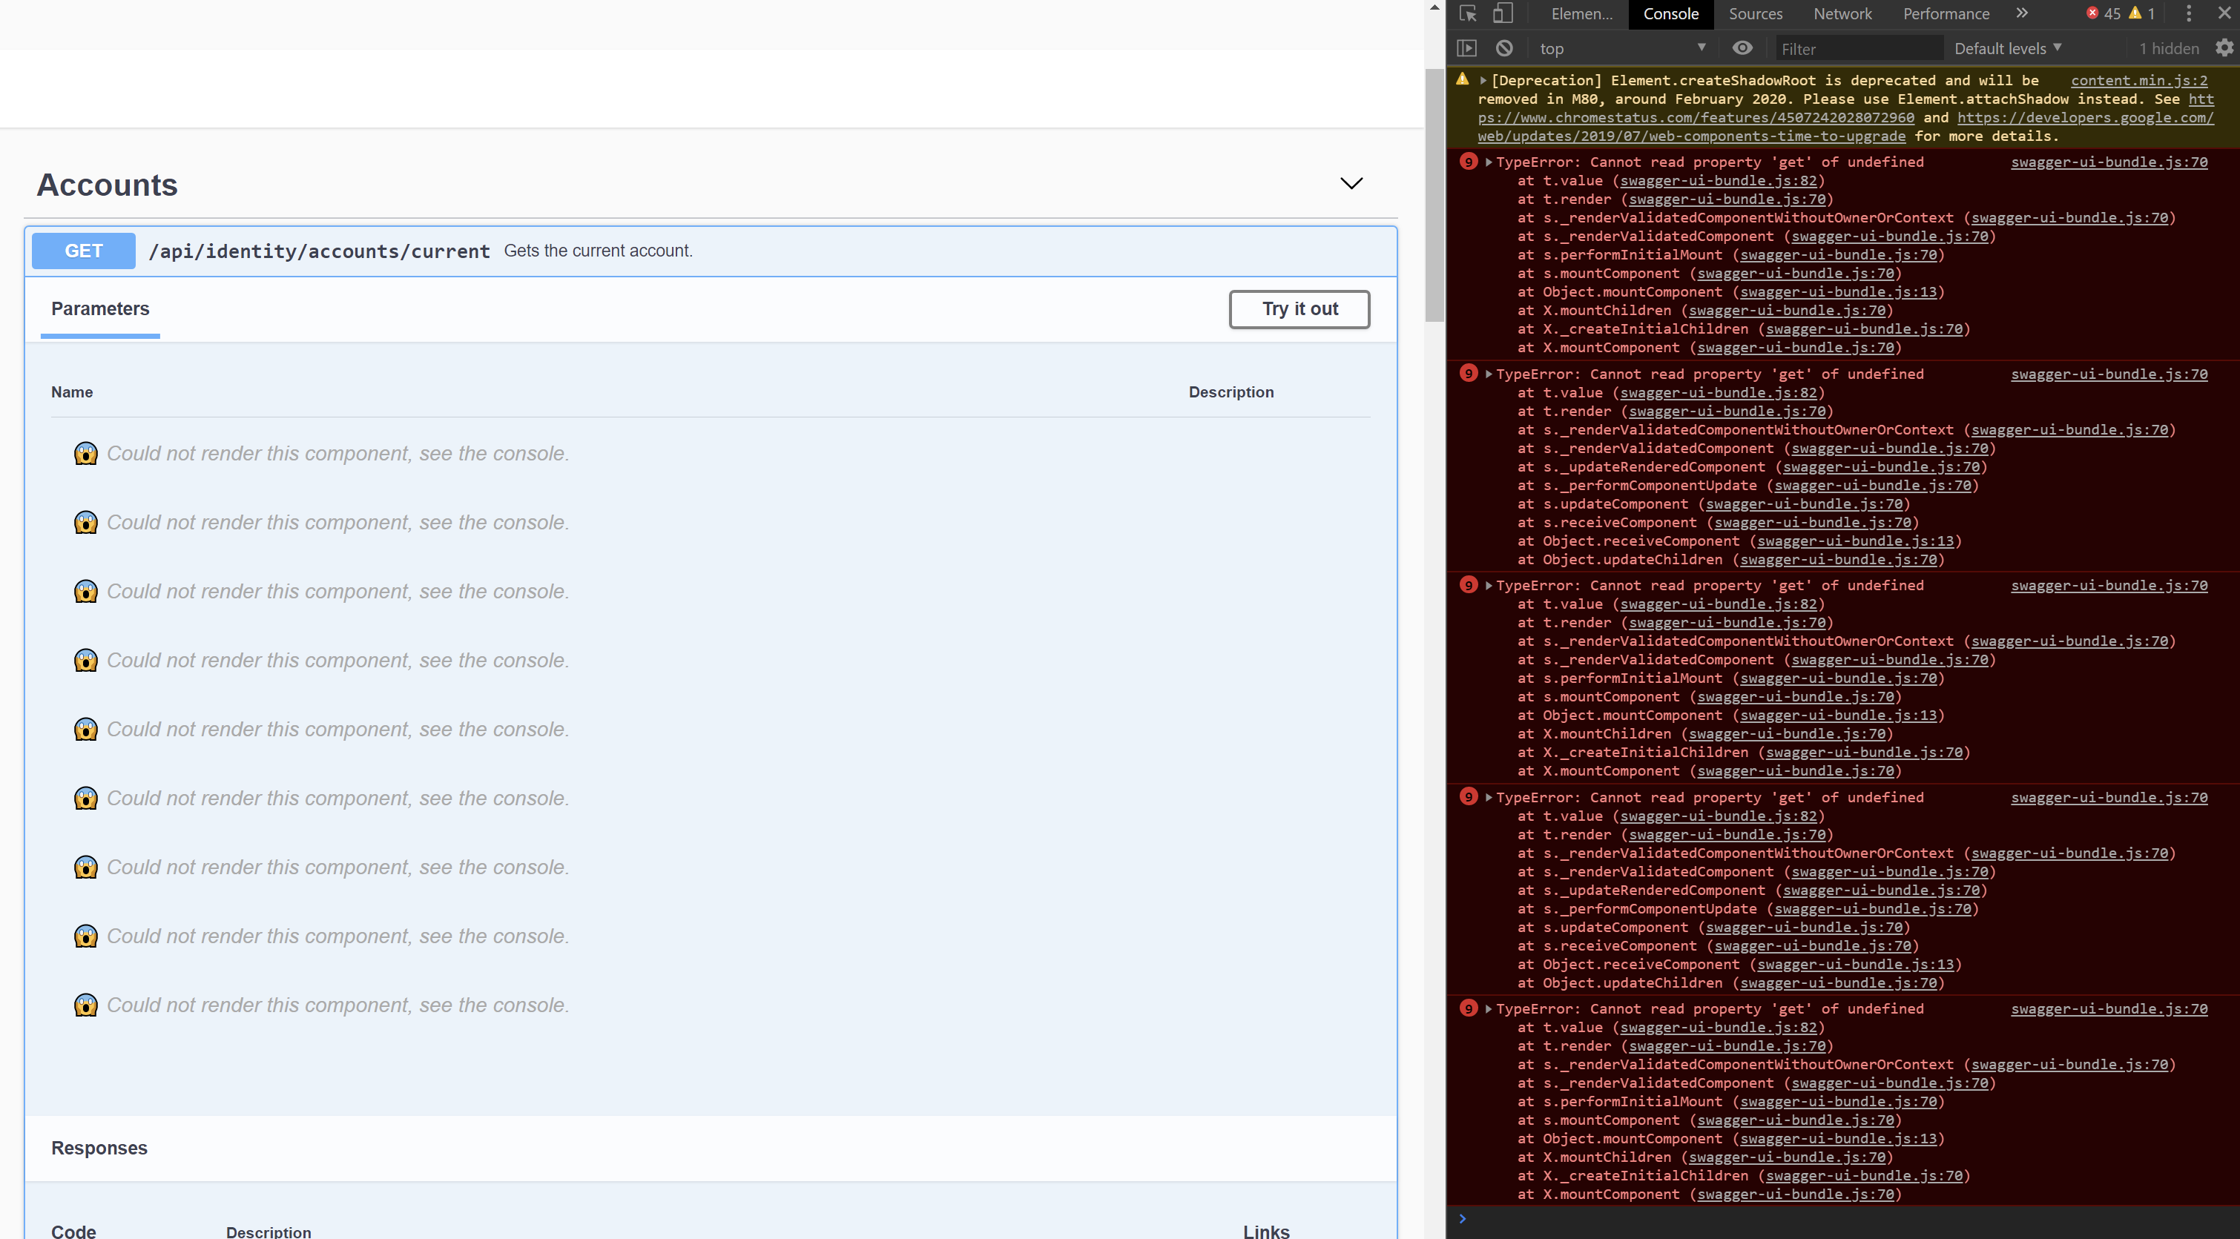
Task: Expand the first TypeError stack trace
Action: [1488, 162]
